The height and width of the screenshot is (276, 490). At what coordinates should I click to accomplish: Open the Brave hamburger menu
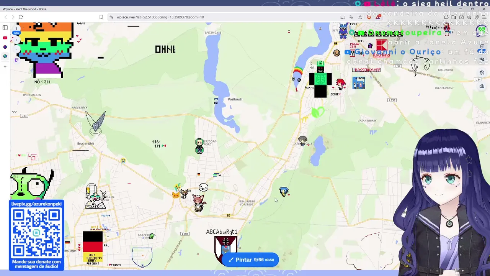pyautogui.click(x=484, y=17)
